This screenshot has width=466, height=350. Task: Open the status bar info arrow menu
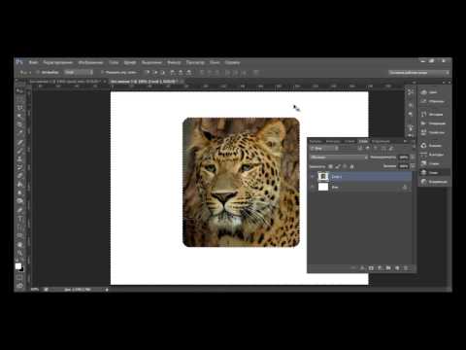coord(107,290)
